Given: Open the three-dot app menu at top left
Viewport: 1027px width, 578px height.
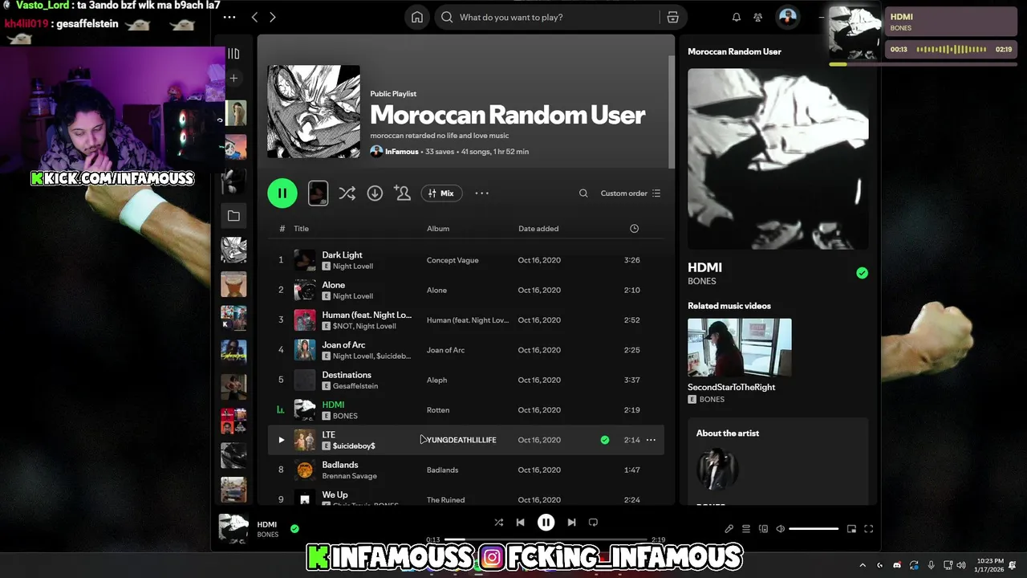Looking at the screenshot, I should click(229, 17).
